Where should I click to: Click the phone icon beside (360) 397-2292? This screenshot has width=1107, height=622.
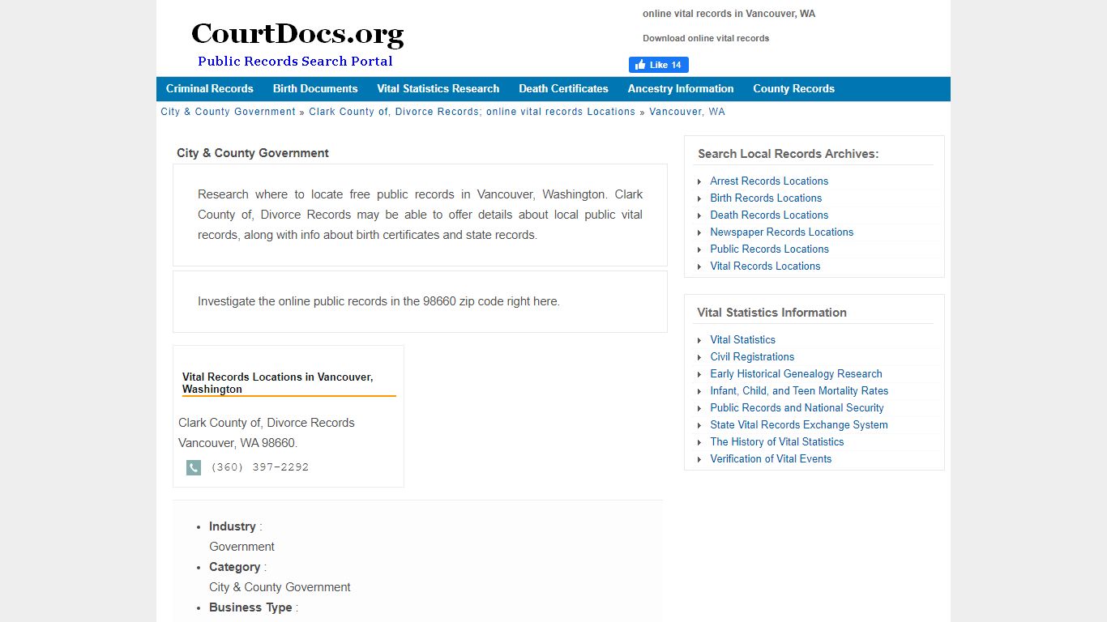(x=194, y=467)
